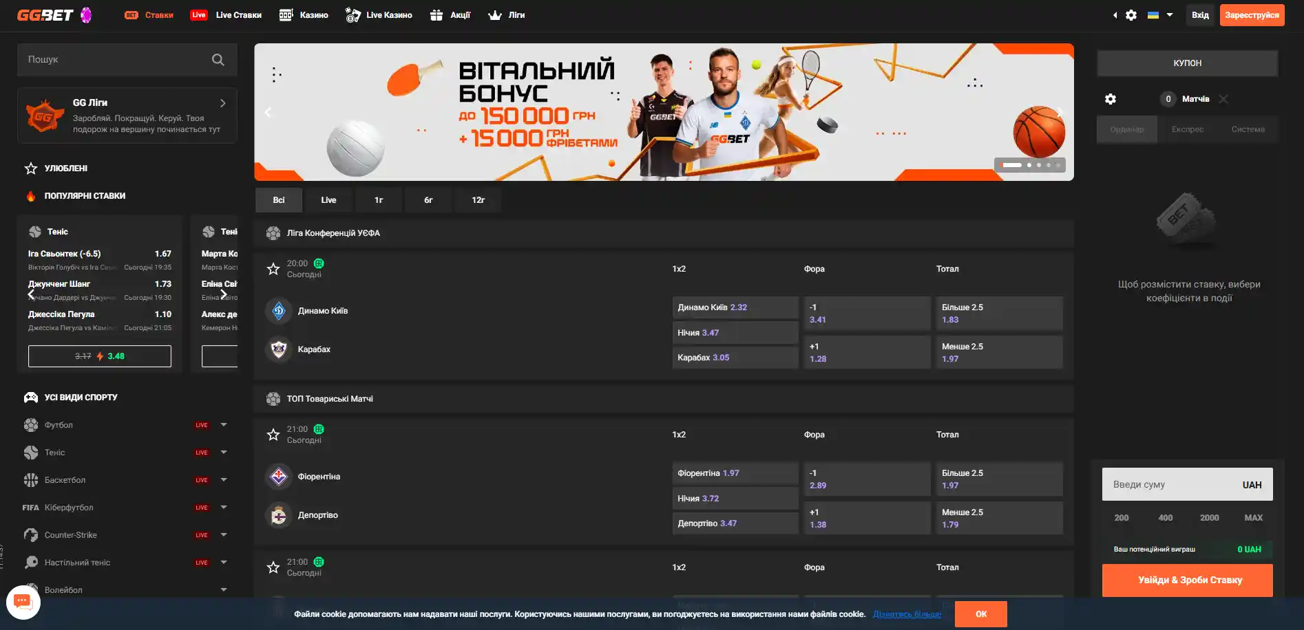Click the search magnifier icon
This screenshot has height=630, width=1304.
pyautogui.click(x=218, y=60)
